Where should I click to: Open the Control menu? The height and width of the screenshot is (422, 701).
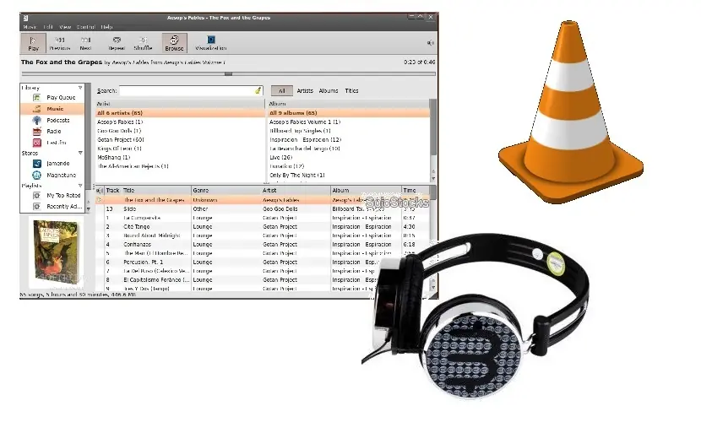pos(86,27)
